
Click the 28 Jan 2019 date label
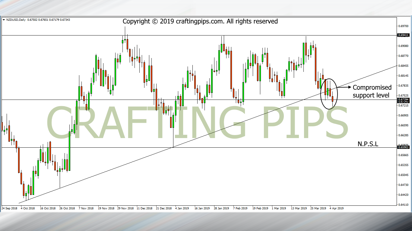tap(221, 208)
